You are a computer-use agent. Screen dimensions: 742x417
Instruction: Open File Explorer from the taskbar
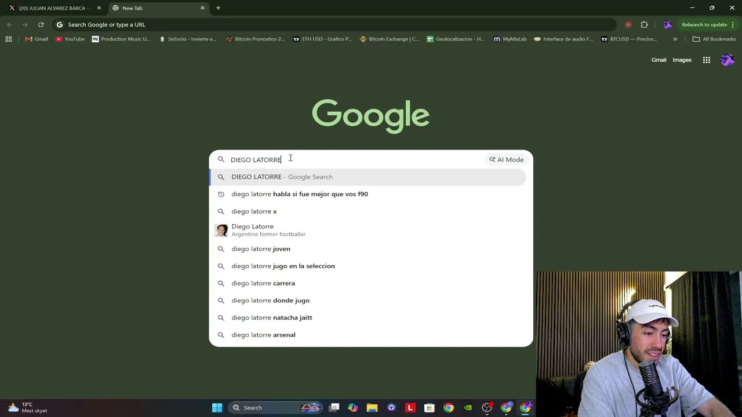372,408
